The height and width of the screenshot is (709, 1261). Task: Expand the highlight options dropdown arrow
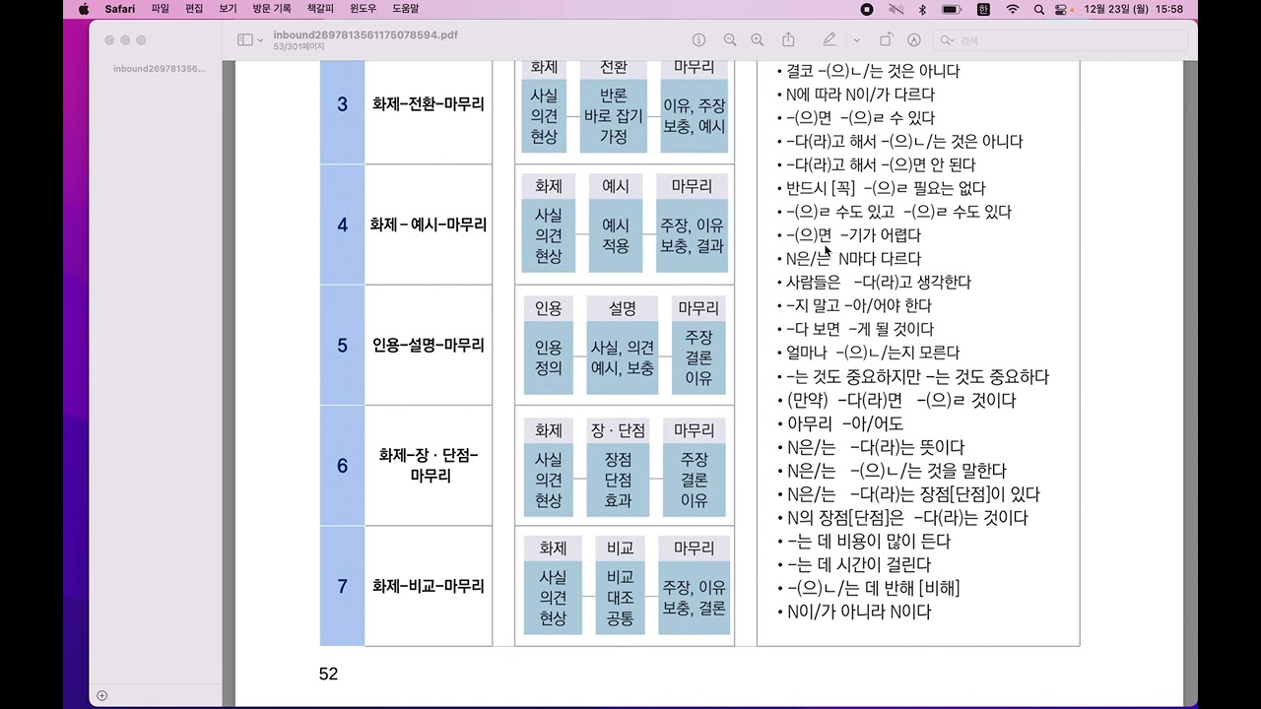tap(857, 40)
